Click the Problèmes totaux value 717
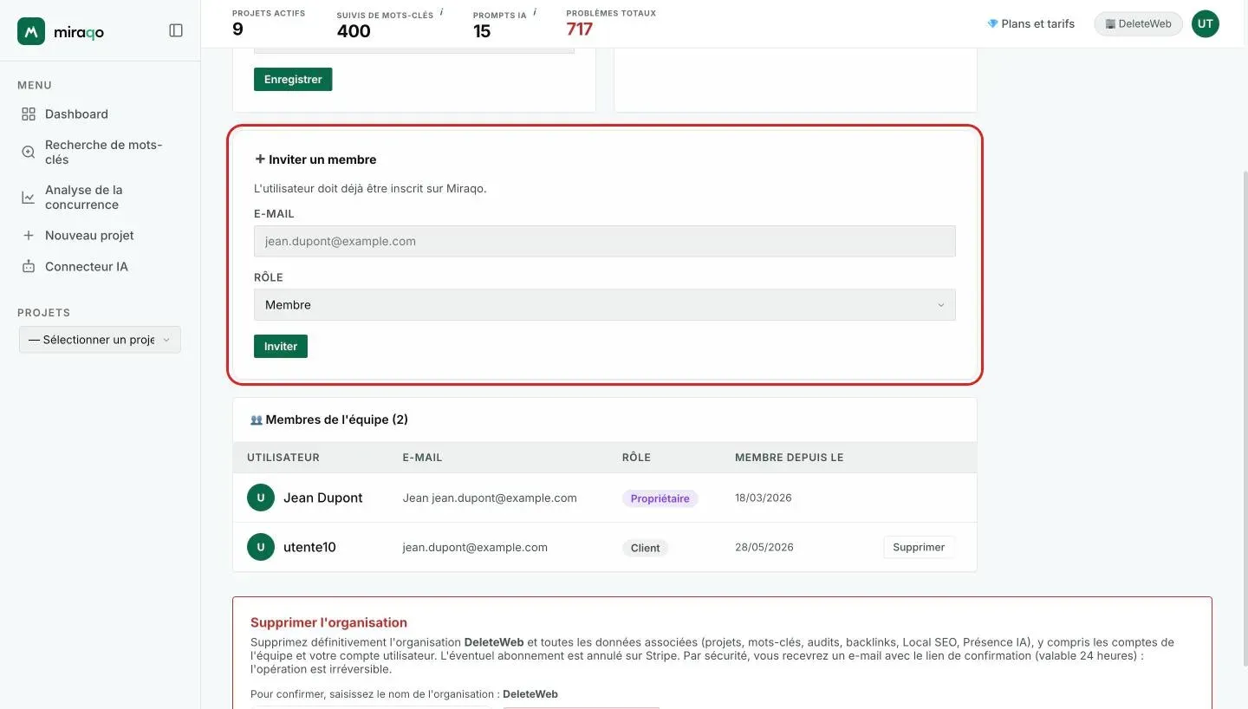Image resolution: width=1248 pixels, height=709 pixels. click(x=580, y=29)
